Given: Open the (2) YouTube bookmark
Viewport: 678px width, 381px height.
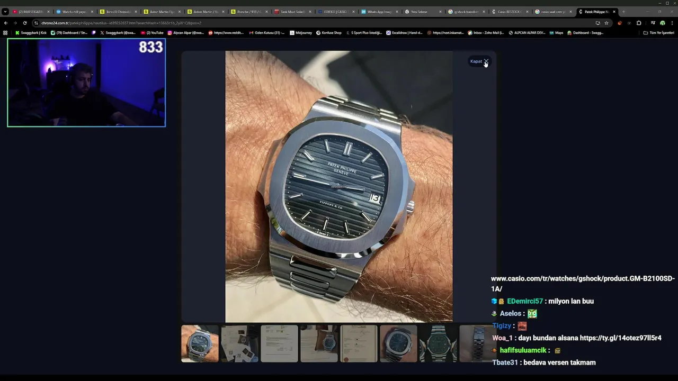Looking at the screenshot, I should 152,33.
